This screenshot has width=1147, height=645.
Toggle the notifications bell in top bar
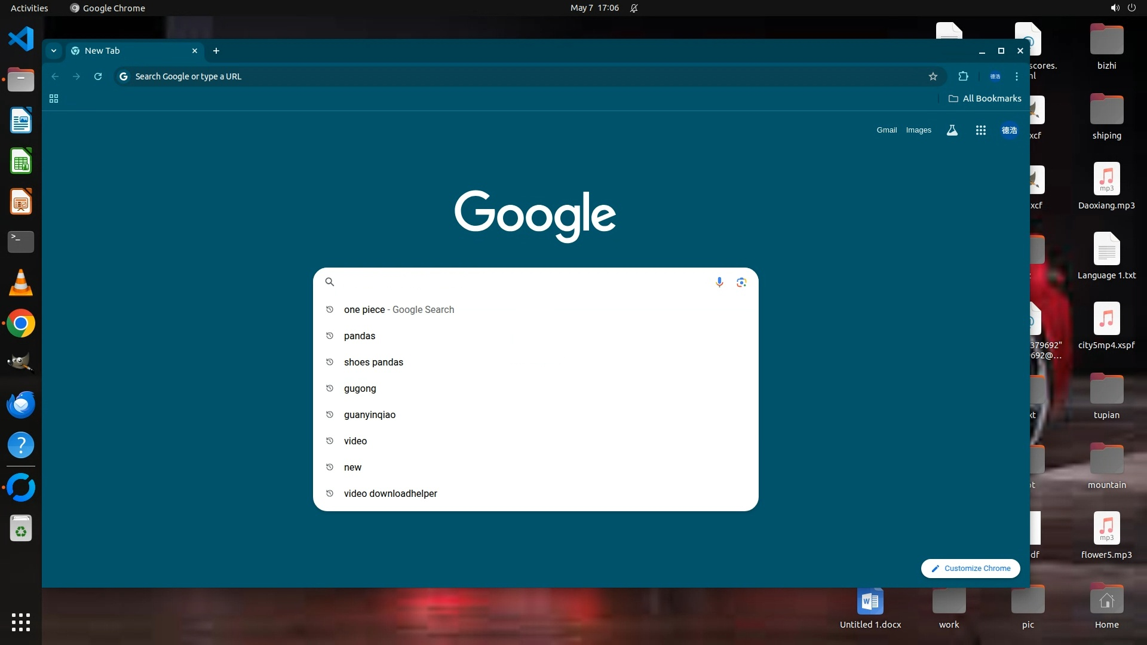click(634, 8)
